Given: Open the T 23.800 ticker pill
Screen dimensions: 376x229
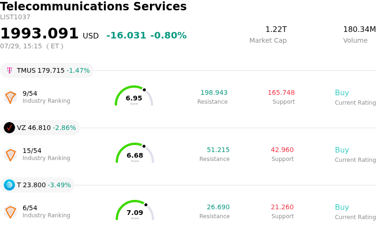Looking at the screenshot, I should click(x=37, y=185).
